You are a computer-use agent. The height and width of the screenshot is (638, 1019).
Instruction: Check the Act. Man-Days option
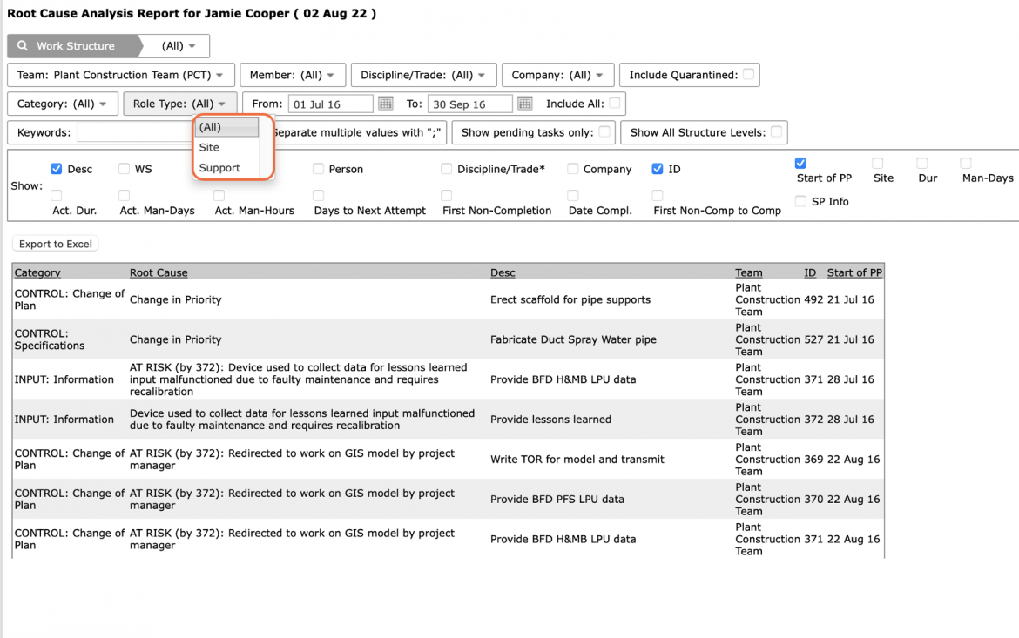[x=125, y=196]
